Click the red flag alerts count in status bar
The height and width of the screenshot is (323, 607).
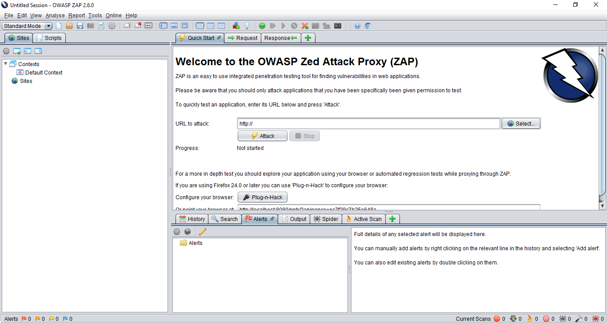[26, 319]
